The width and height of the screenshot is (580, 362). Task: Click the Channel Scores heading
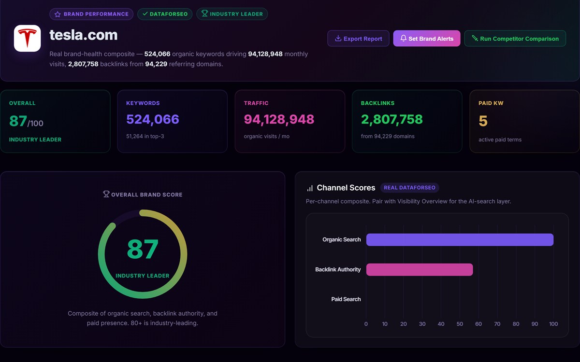click(346, 188)
